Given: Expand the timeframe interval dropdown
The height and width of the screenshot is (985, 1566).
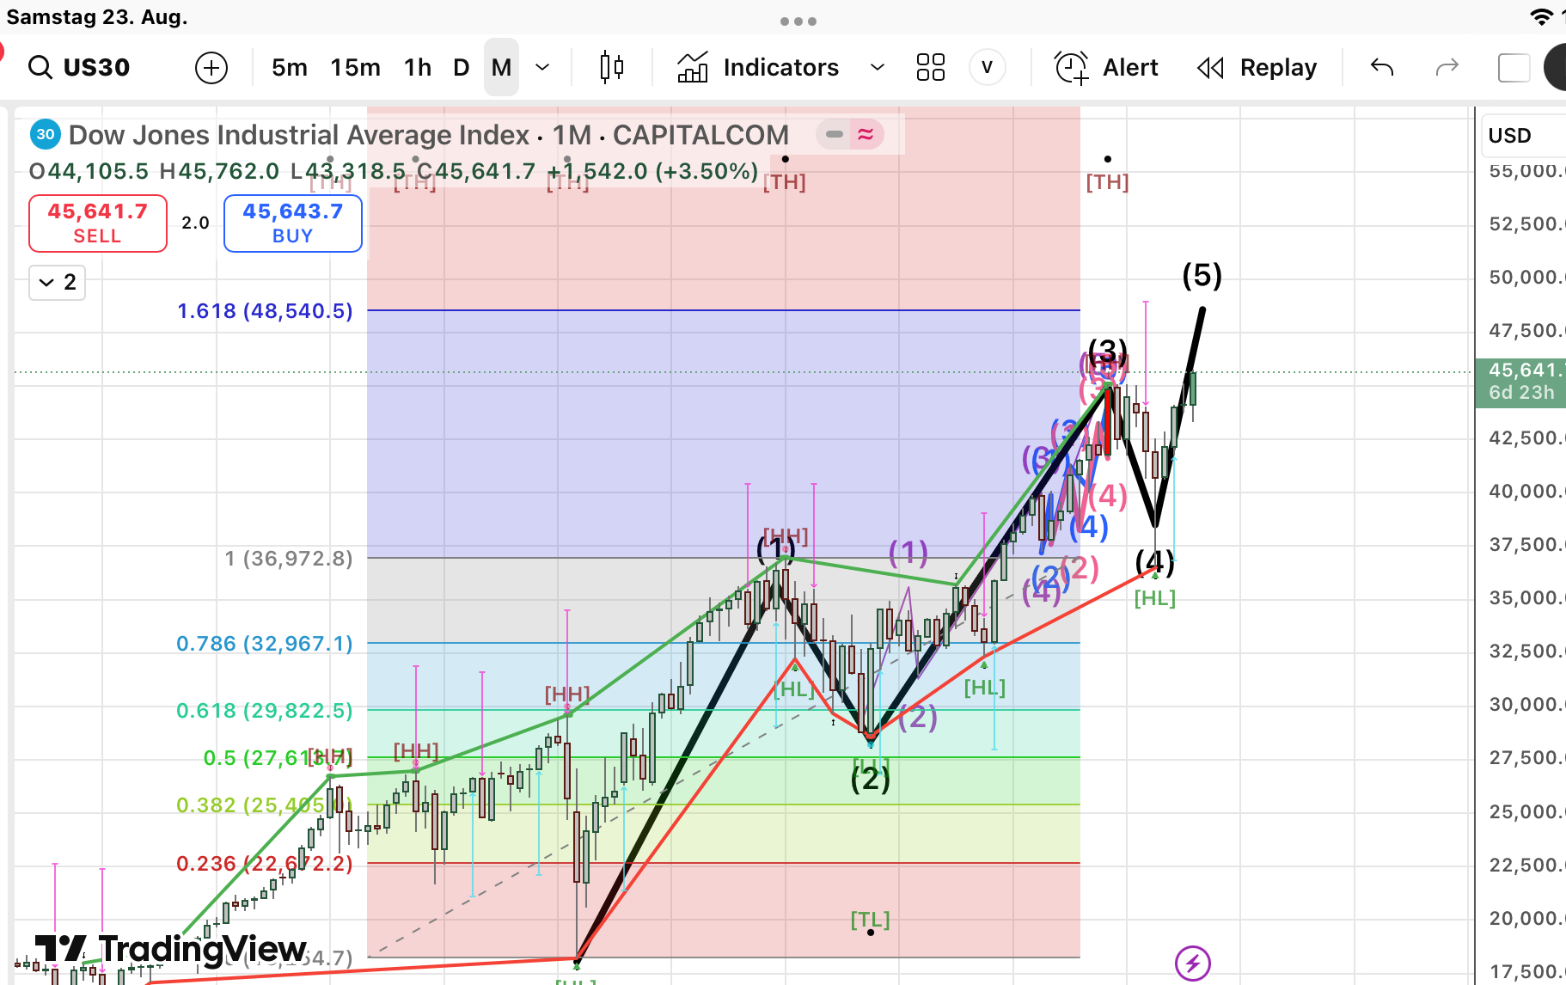Looking at the screenshot, I should (542, 67).
